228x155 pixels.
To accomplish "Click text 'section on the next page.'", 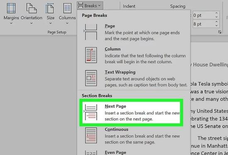I will 129,119.
